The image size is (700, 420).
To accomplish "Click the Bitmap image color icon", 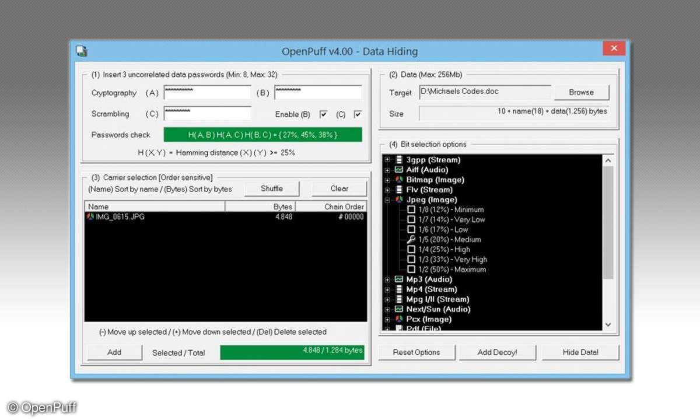I will pos(399,180).
